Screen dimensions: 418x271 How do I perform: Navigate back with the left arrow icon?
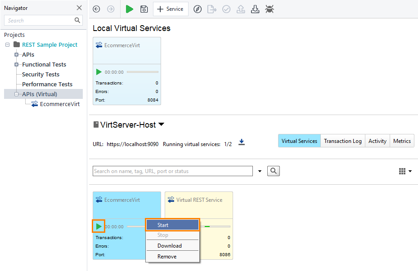point(96,9)
